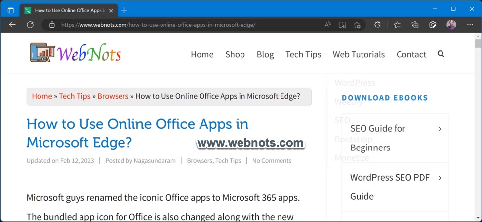Open the tab actions menu icon

[10, 10]
